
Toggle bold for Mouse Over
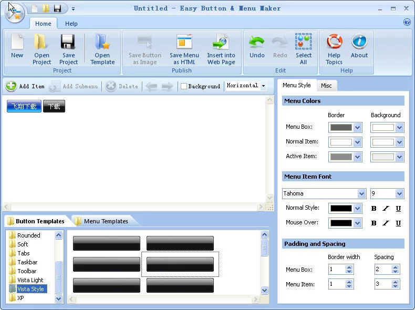click(373, 223)
